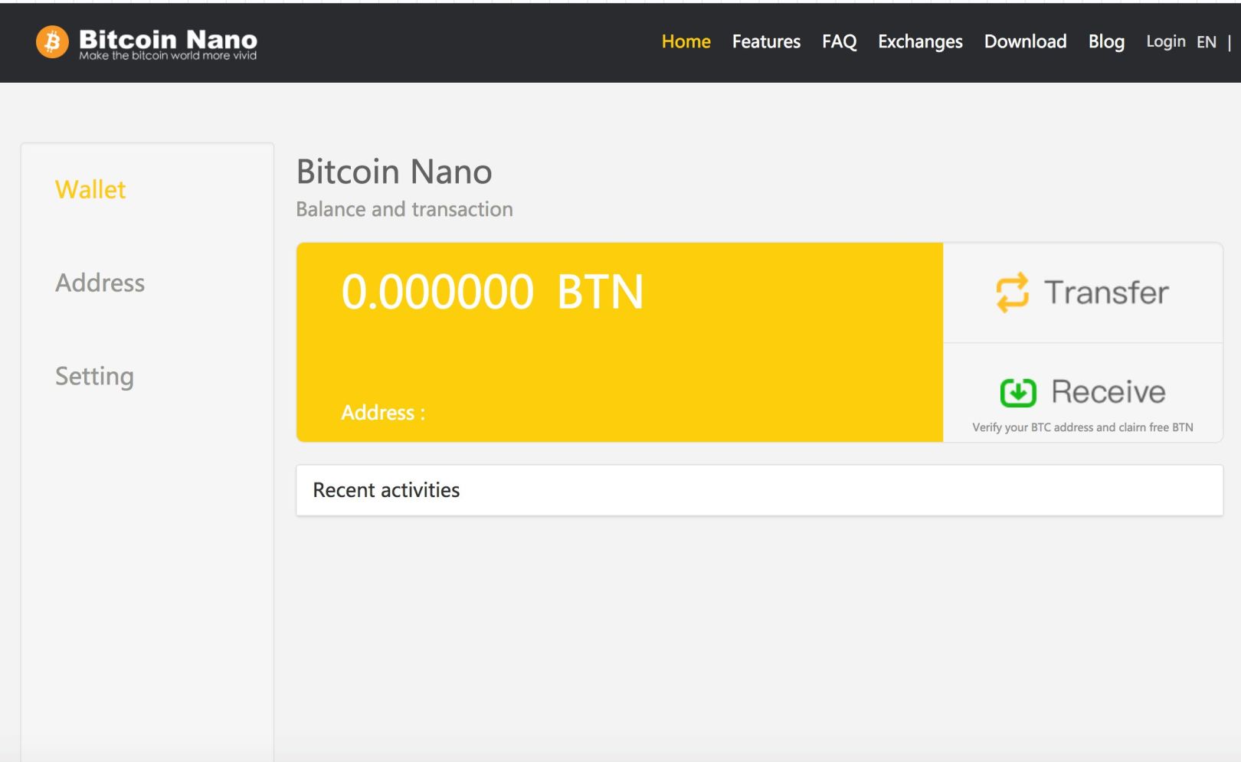Visit the Blog from the navbar
Screen dimensions: 1241x762
click(1106, 42)
